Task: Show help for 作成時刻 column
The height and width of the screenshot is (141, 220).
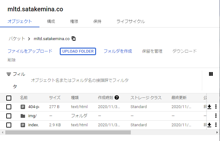Action: [117, 97]
